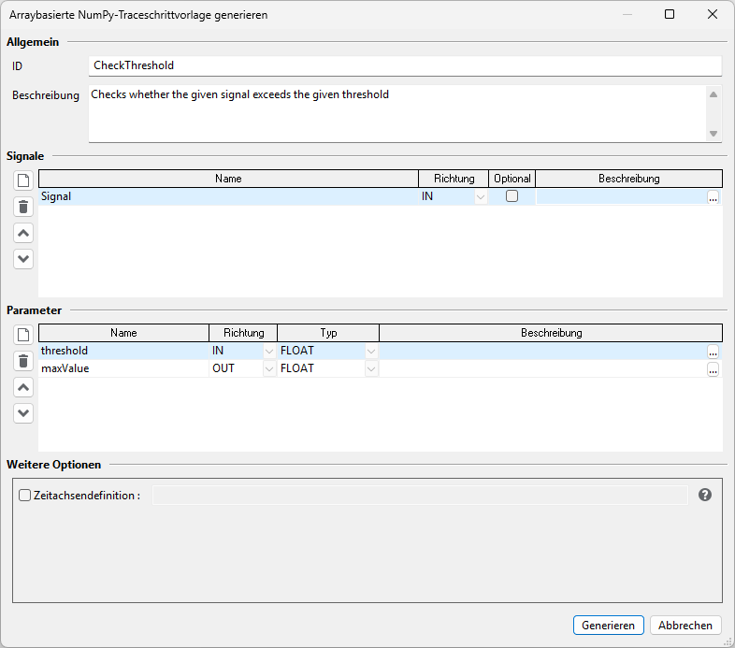Image resolution: width=735 pixels, height=648 pixels.
Task: Open description editor for Signal row
Action: tap(713, 197)
